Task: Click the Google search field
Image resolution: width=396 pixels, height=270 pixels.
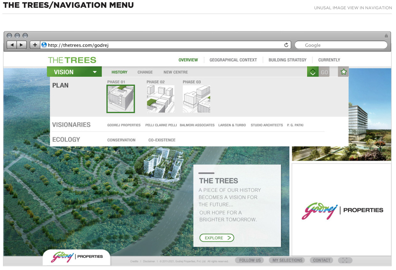Action: coord(341,45)
